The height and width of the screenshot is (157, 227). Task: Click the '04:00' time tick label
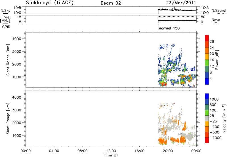click(54, 151)
